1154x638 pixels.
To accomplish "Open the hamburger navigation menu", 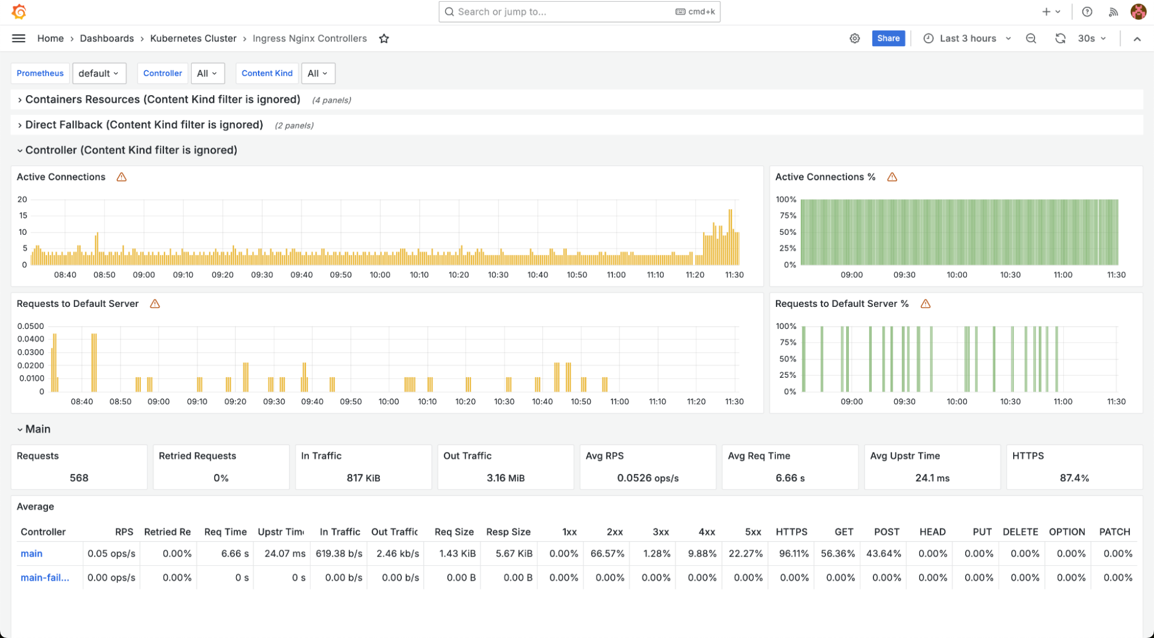I will pyautogui.click(x=18, y=39).
